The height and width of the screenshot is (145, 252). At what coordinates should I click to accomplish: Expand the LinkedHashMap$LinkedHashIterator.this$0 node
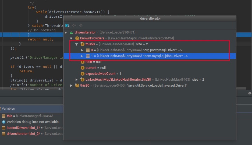coord(77,80)
